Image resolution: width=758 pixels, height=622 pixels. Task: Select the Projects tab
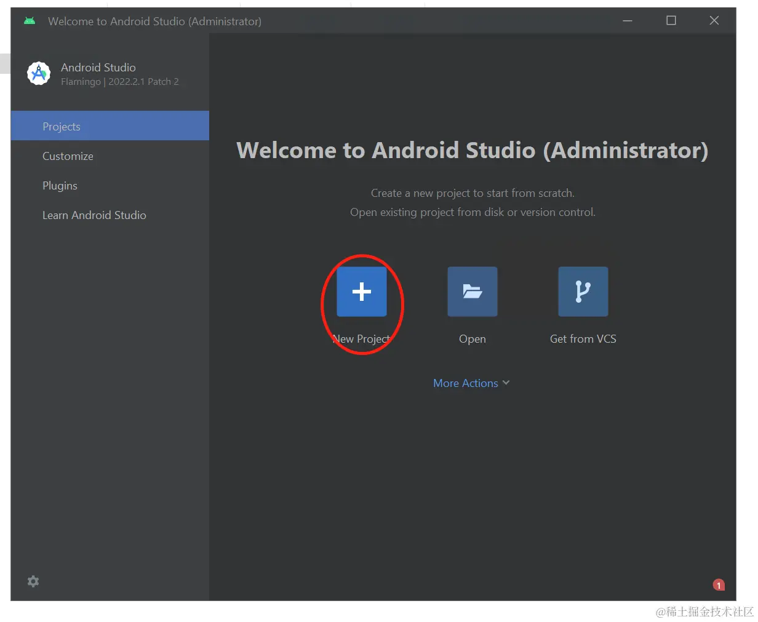(x=110, y=126)
